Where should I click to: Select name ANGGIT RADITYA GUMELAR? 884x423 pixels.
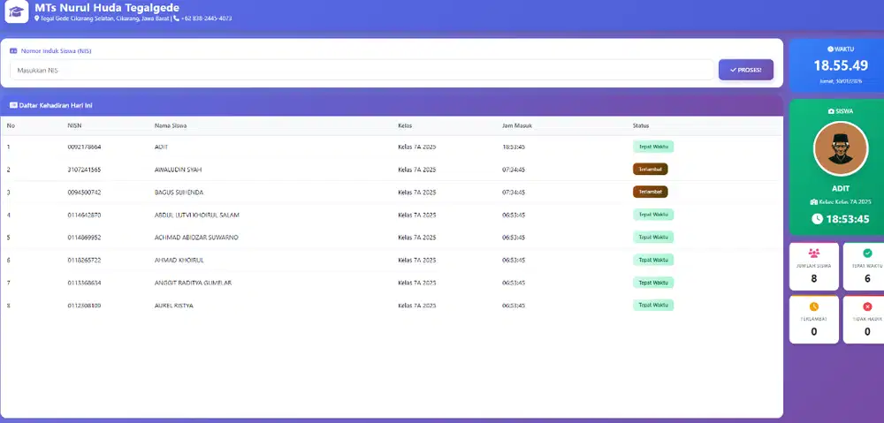coord(193,283)
